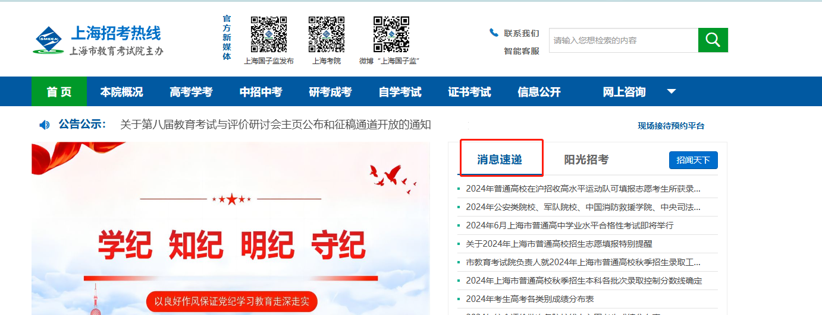Click the search input field
The image size is (822, 315).
[623, 40]
